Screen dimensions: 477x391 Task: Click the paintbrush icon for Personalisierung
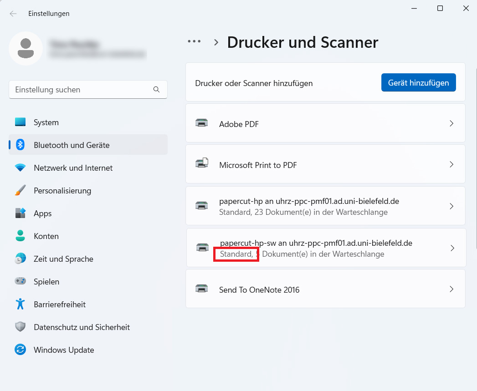coord(21,190)
